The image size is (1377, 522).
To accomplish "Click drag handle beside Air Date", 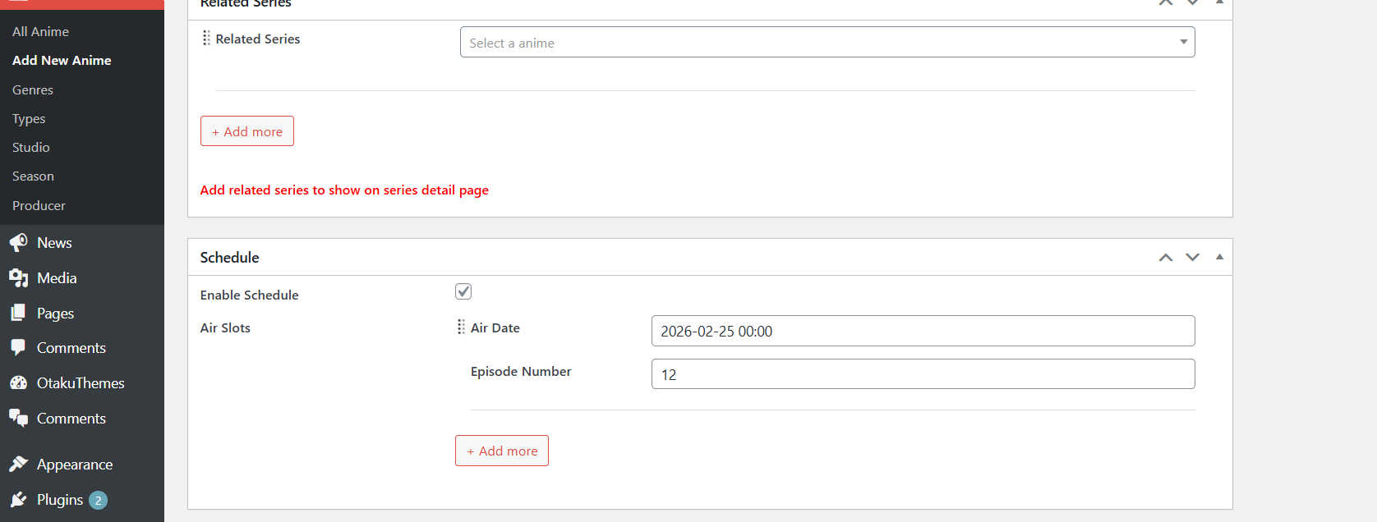I will [461, 327].
